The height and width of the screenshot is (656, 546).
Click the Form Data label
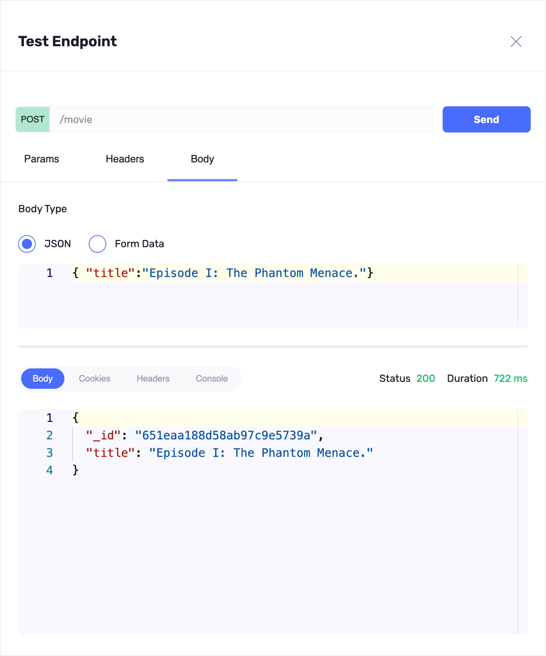[139, 244]
